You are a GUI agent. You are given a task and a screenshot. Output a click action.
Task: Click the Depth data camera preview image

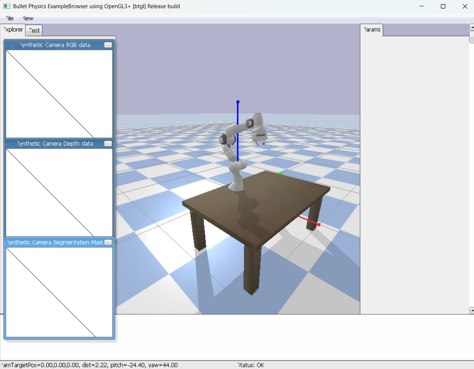59,193
